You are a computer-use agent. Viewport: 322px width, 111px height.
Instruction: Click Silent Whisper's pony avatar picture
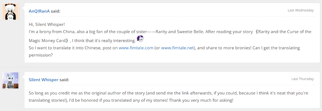pos(10,80)
